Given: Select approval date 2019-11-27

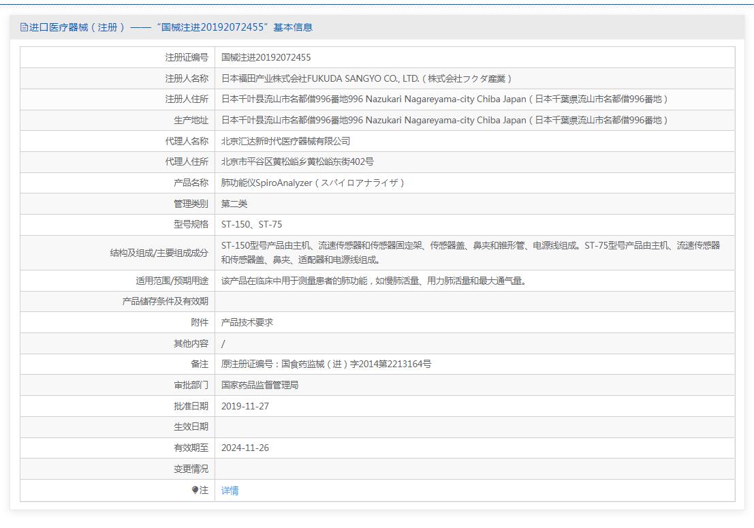Looking at the screenshot, I should (245, 406).
